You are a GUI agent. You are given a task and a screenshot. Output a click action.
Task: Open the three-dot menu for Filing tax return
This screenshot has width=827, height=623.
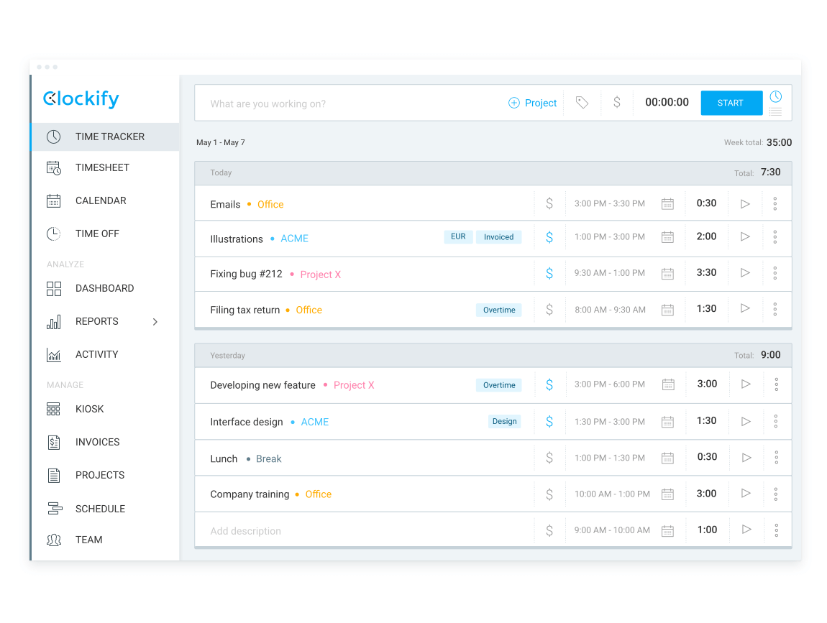[x=775, y=309]
